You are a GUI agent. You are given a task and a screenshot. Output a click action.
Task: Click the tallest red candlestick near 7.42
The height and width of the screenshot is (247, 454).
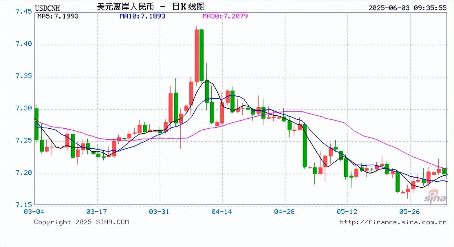(196, 55)
